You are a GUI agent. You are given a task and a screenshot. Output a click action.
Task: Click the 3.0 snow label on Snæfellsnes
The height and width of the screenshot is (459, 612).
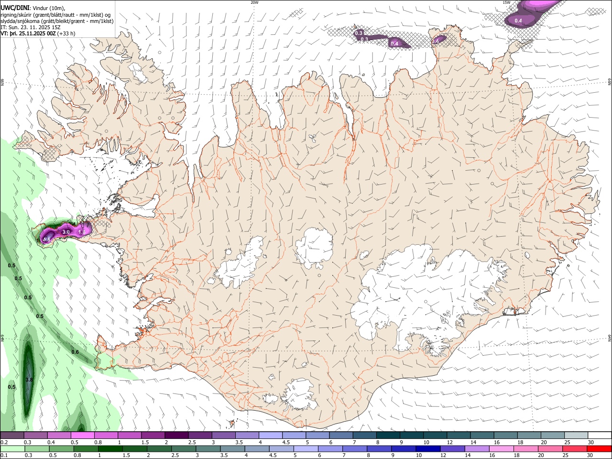point(66,232)
